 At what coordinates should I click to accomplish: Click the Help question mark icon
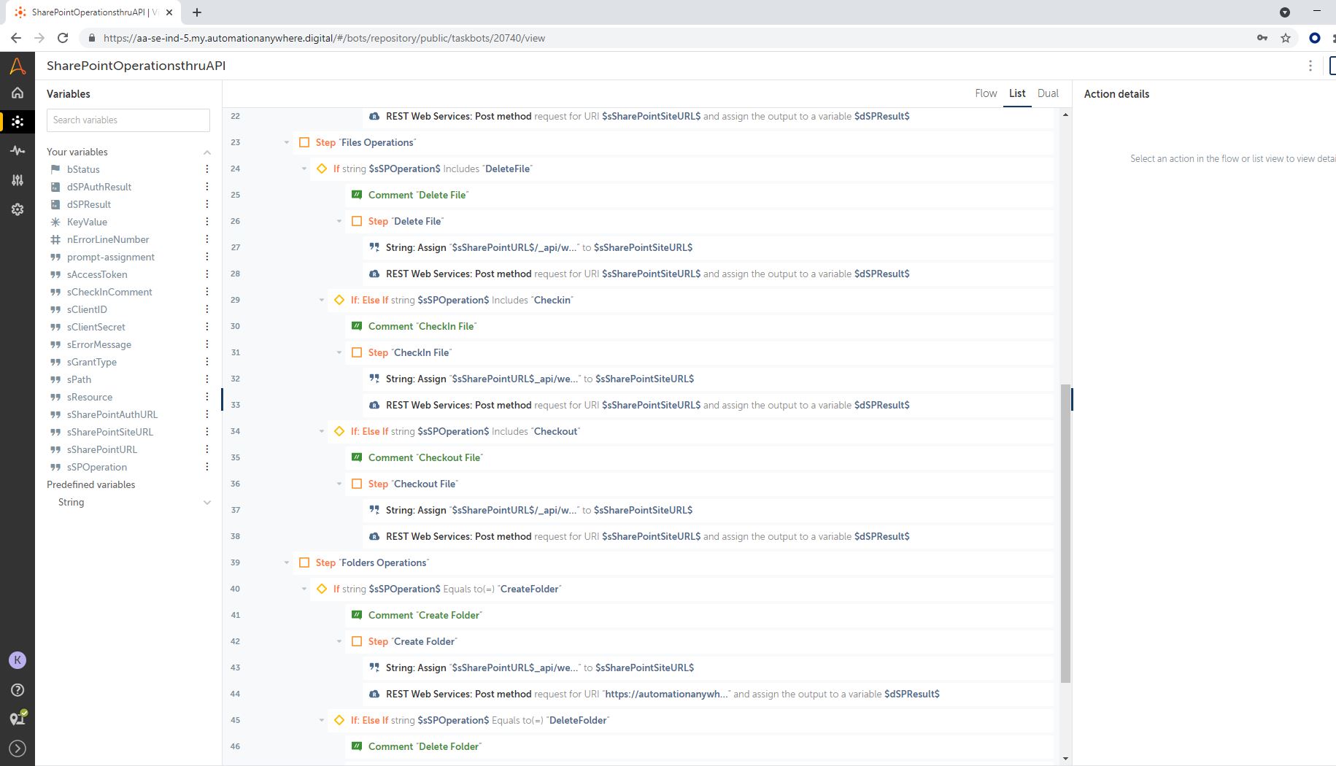pos(18,690)
